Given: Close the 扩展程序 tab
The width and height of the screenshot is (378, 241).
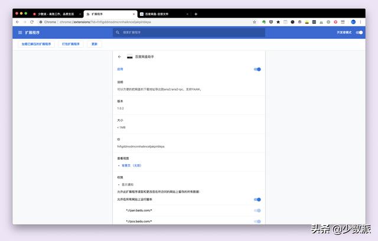Looking at the screenshot, I should [134, 14].
